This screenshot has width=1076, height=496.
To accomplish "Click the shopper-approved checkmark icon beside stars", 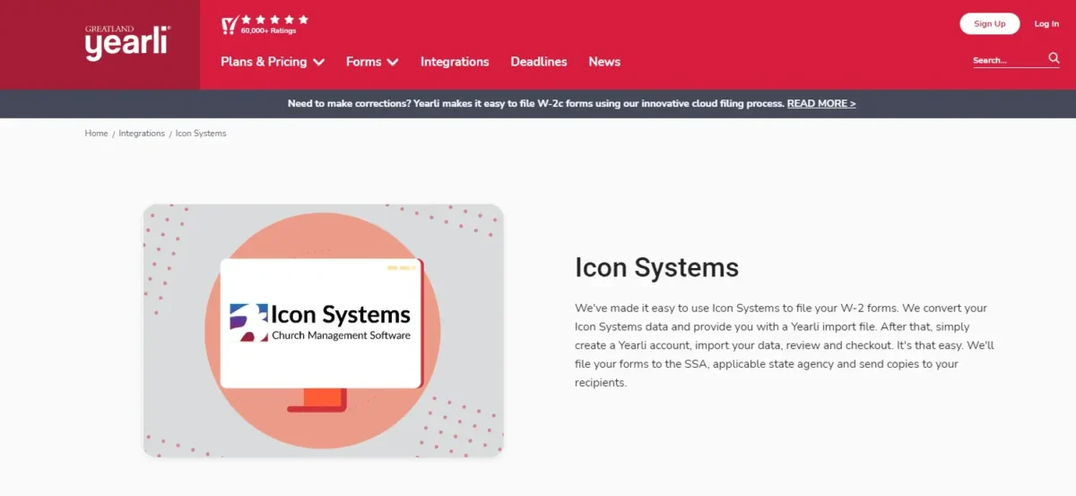I will point(230,25).
